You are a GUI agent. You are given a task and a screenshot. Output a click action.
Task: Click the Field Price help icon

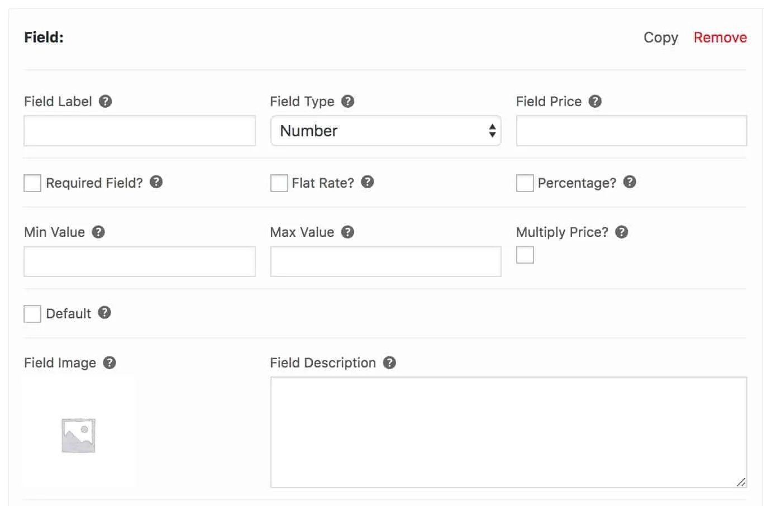(595, 101)
